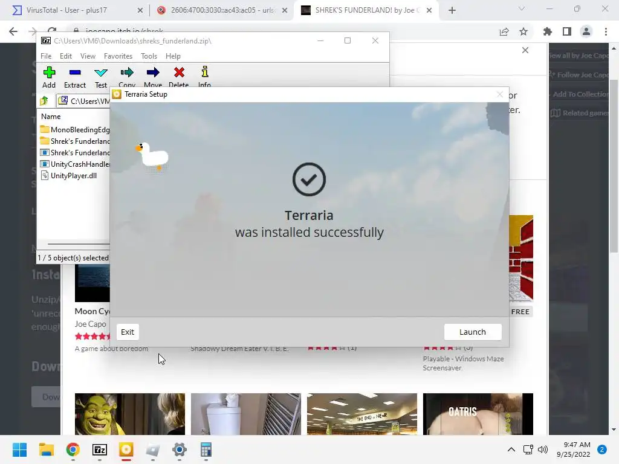Open the tab search chevron in Chrome

coord(522,8)
